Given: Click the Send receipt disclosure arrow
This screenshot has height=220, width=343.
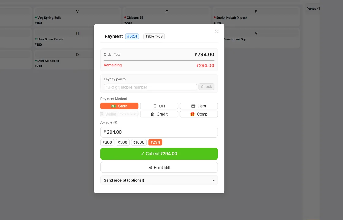Looking at the screenshot, I should coord(213,180).
